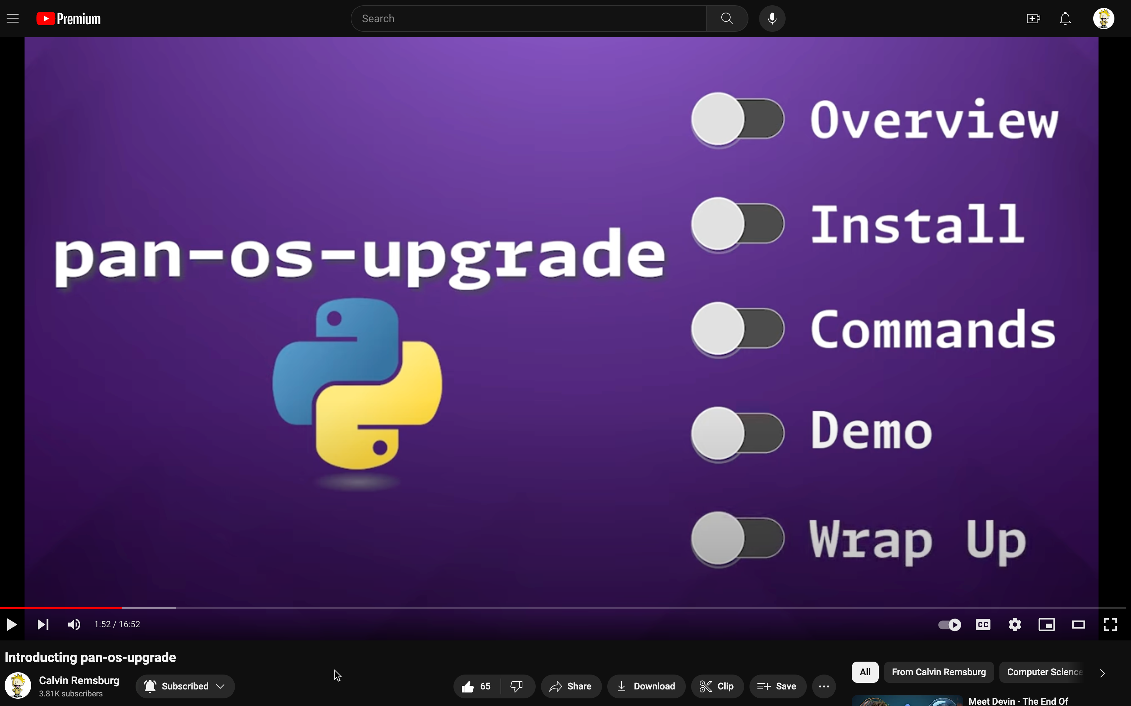This screenshot has width=1131, height=706.
Task: Download this video
Action: (x=646, y=686)
